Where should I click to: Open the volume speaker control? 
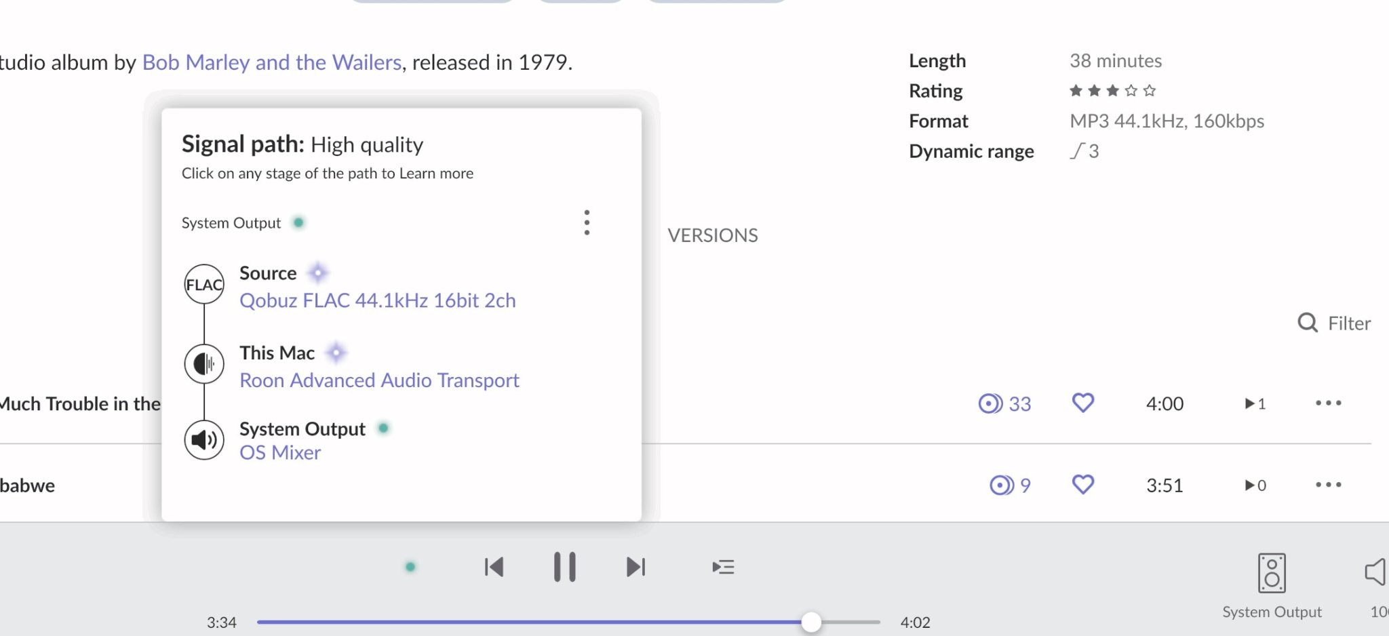click(x=1376, y=573)
